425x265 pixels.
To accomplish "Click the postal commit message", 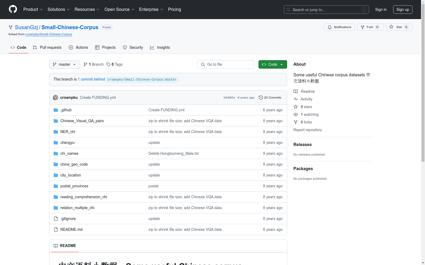I will tap(153, 186).
